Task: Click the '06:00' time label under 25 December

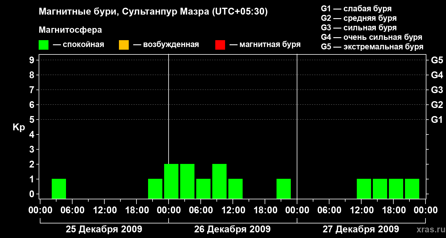Action: [72, 210]
